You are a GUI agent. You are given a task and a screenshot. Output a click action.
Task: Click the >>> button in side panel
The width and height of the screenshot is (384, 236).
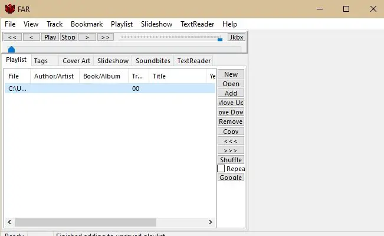click(x=231, y=150)
